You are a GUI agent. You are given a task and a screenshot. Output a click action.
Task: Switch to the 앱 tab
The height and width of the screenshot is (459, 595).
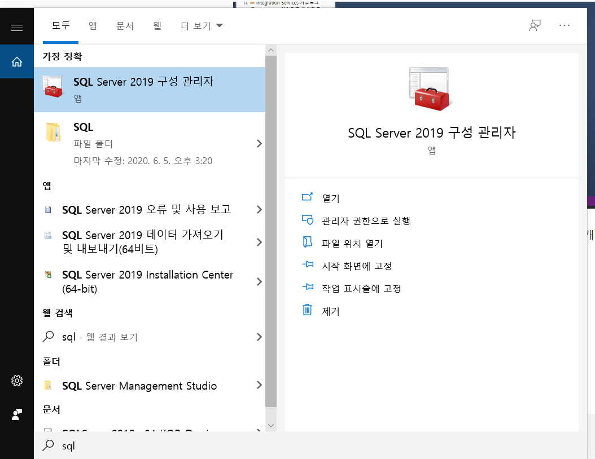[93, 25]
